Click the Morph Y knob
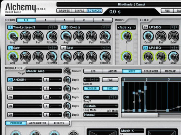 coord(126,56)
